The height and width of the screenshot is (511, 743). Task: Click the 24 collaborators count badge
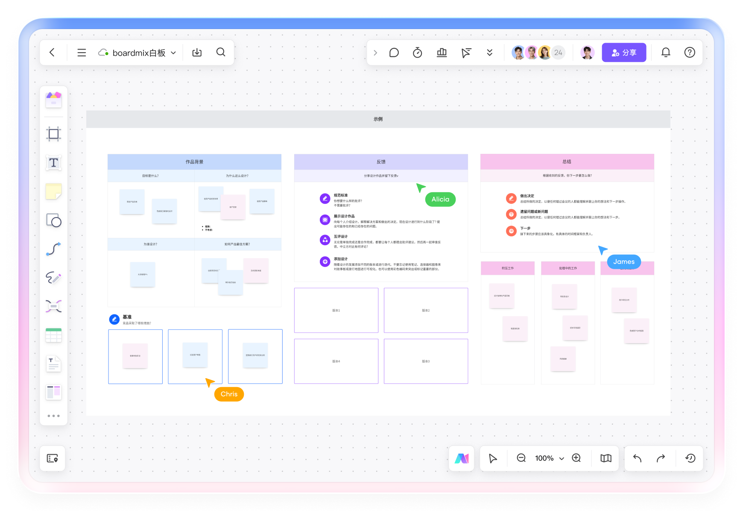[x=558, y=53]
